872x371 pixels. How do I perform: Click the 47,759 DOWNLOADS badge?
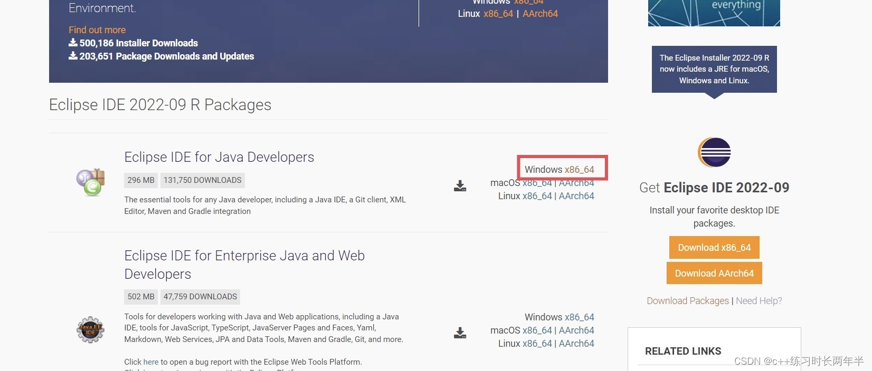point(200,297)
